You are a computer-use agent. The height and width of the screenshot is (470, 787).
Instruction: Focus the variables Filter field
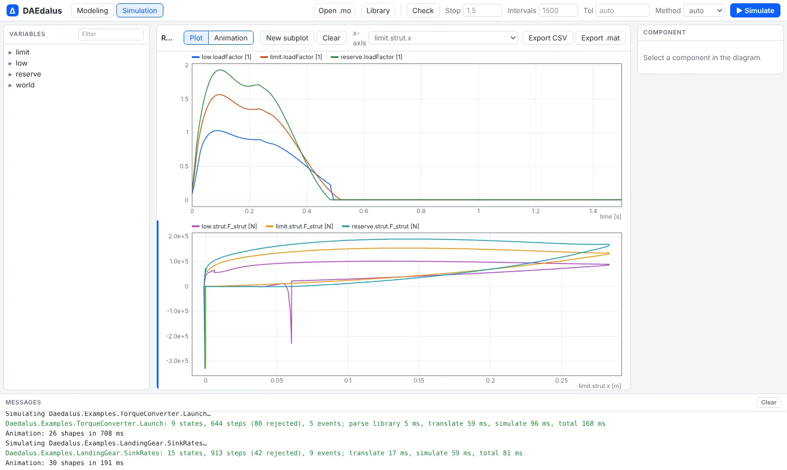pos(111,34)
